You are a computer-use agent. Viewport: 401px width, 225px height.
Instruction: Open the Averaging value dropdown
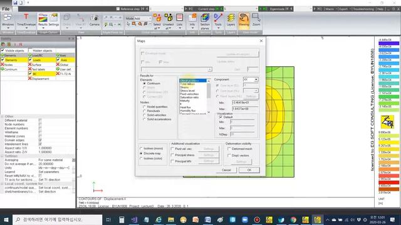pyautogui.click(x=74, y=160)
